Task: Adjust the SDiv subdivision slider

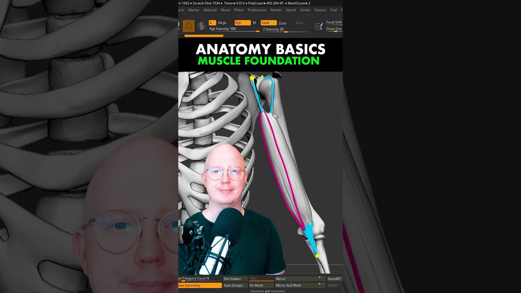Action: tap(261, 279)
